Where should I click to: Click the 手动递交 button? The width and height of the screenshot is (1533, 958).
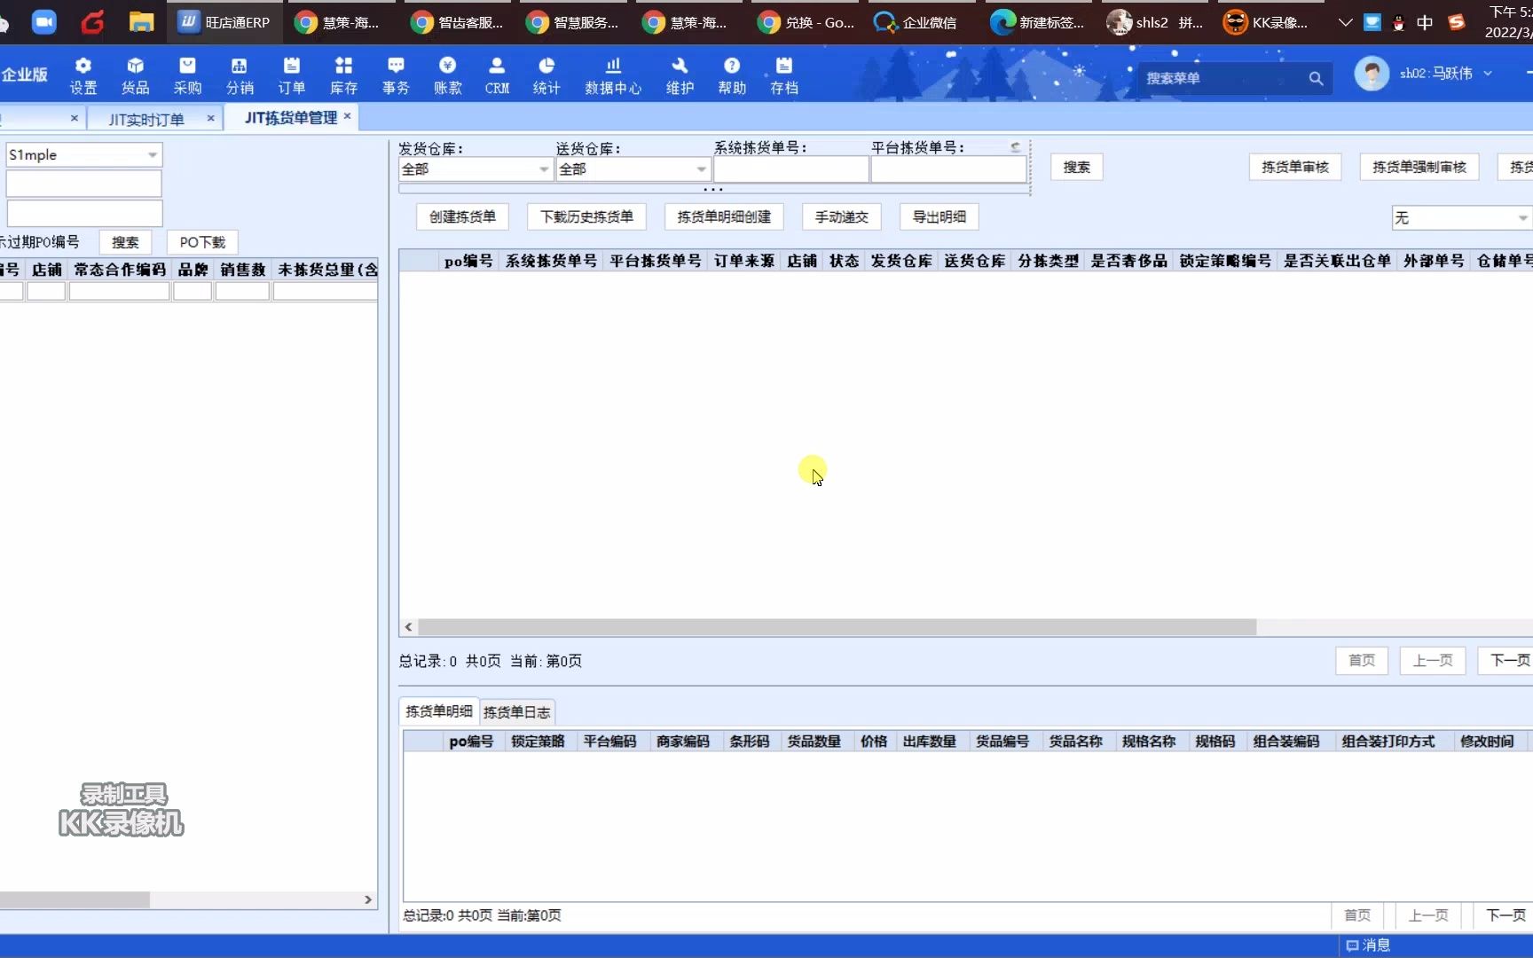(841, 216)
